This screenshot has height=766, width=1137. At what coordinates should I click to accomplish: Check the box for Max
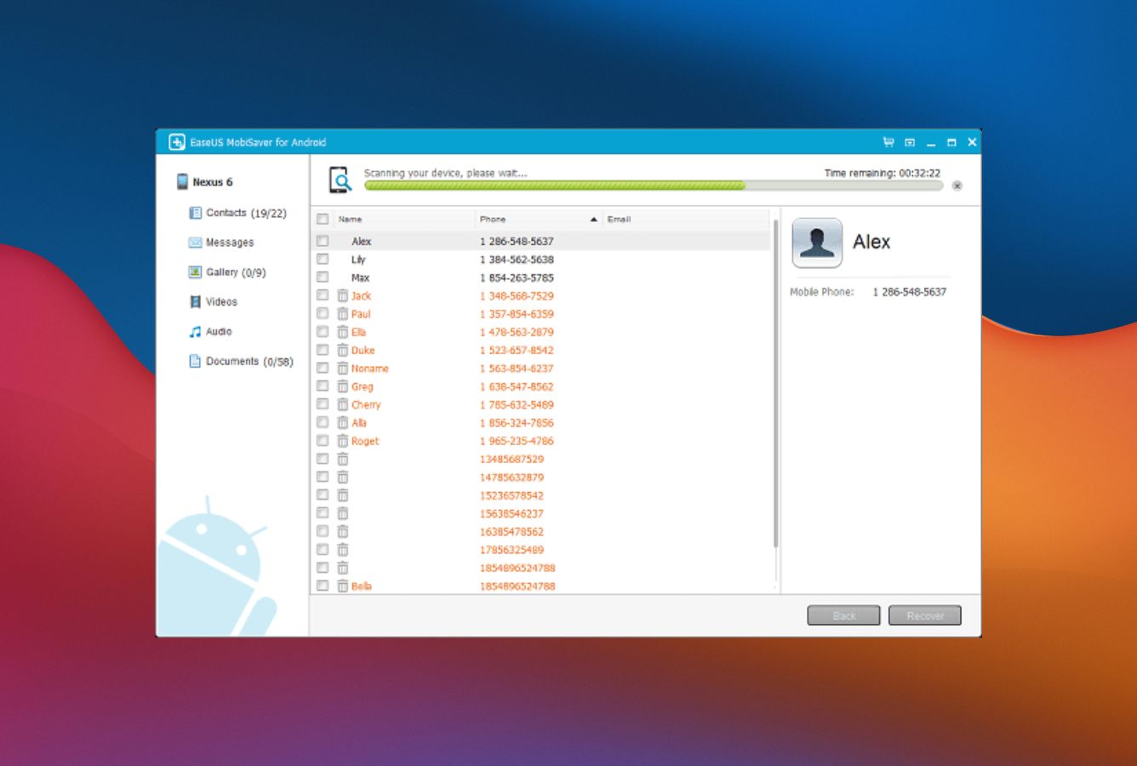(x=323, y=277)
